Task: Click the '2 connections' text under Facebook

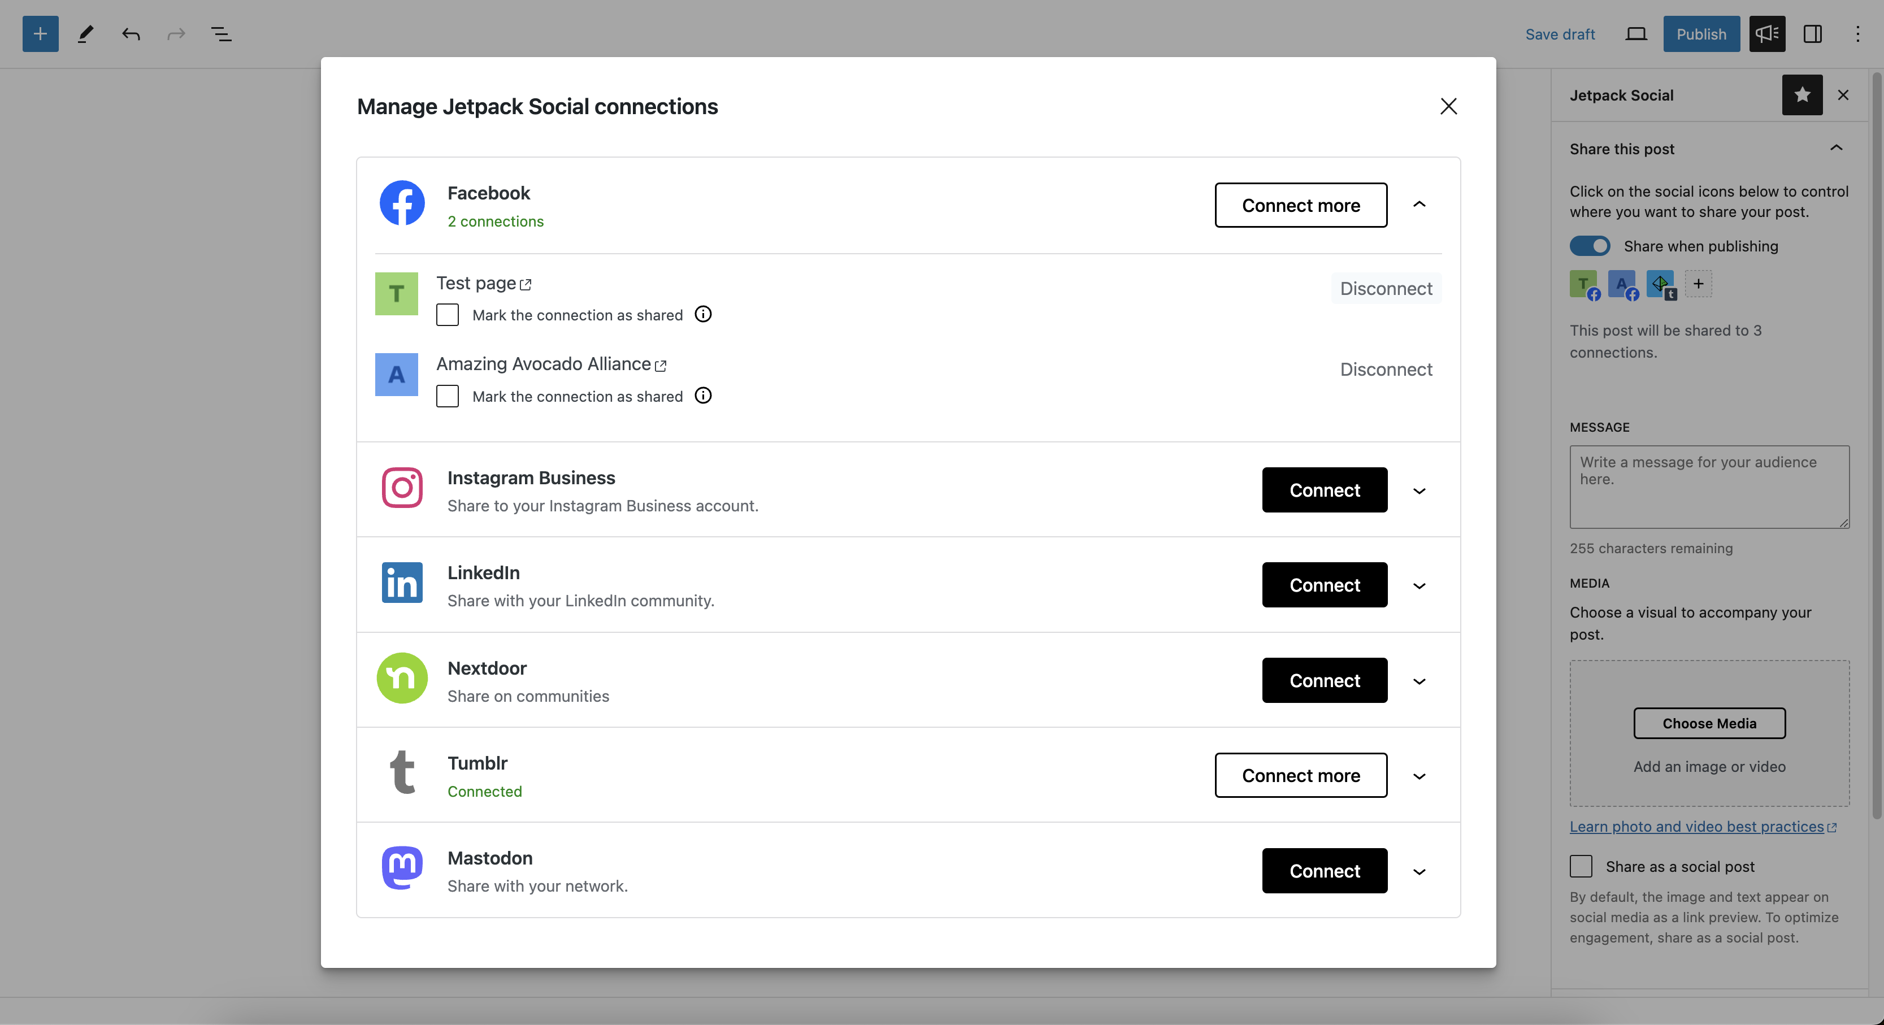Action: coord(495,221)
